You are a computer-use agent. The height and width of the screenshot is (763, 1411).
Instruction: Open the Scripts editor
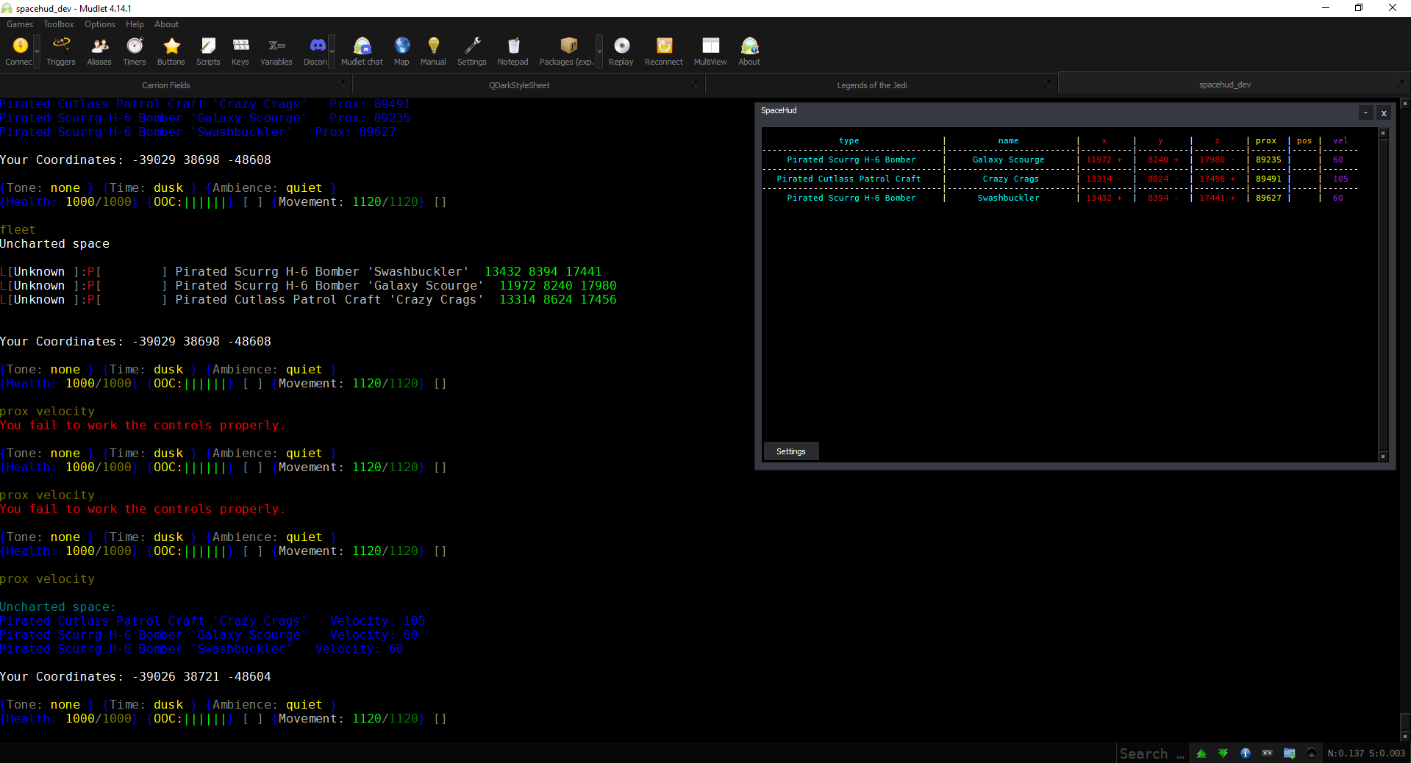coord(208,50)
